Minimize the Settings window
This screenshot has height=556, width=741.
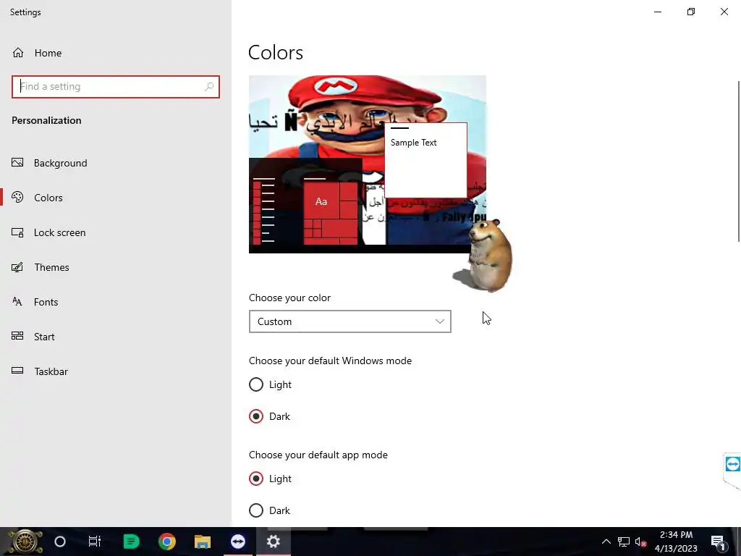tap(658, 12)
